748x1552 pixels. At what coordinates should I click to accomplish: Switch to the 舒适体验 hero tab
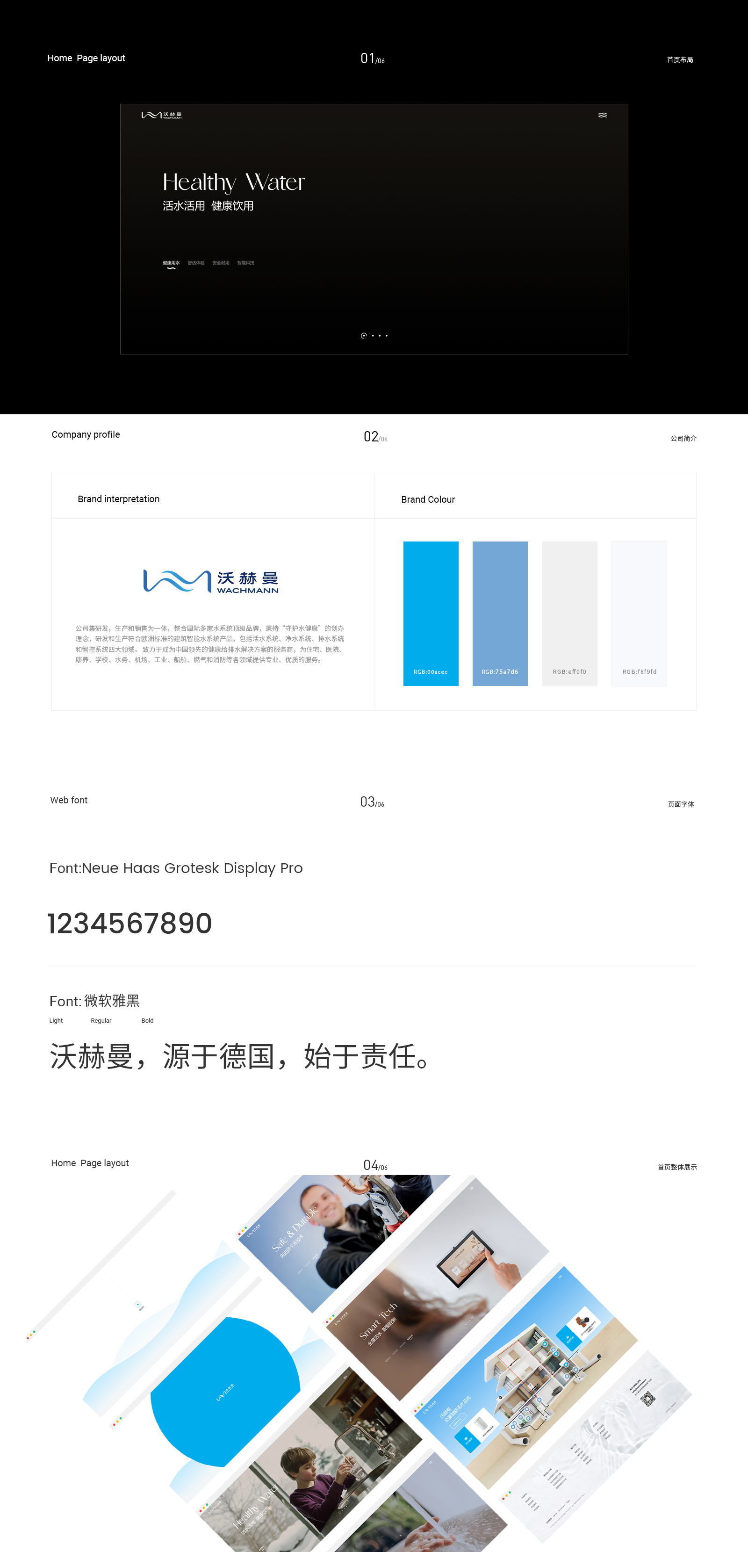pos(196,263)
